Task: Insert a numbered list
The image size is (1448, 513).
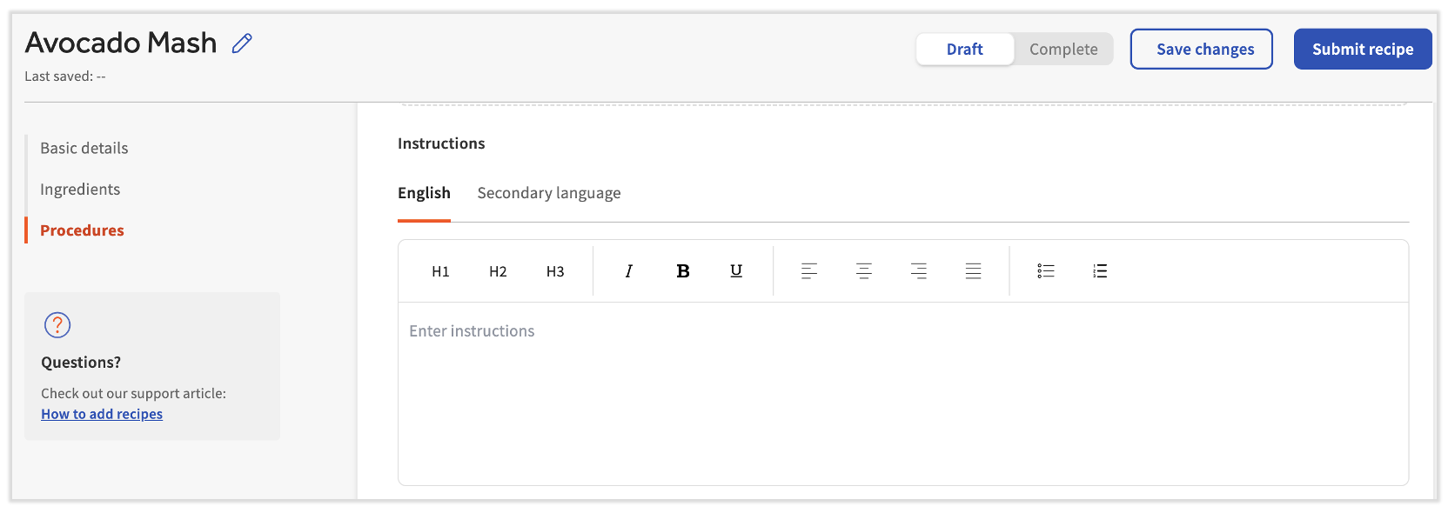Action: click(1100, 271)
